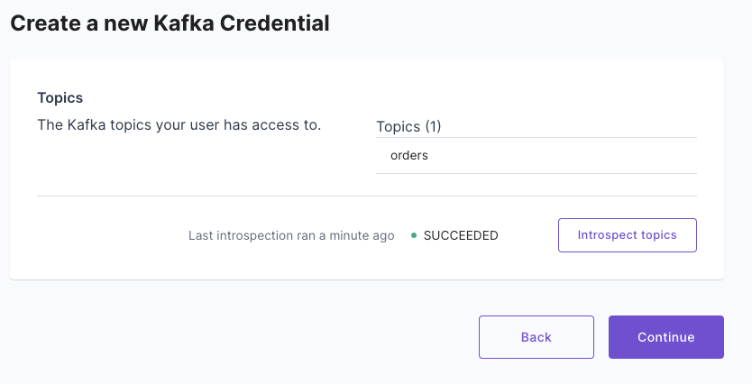Select the orders topic row
Image resolution: width=752 pixels, height=384 pixels.
point(536,155)
